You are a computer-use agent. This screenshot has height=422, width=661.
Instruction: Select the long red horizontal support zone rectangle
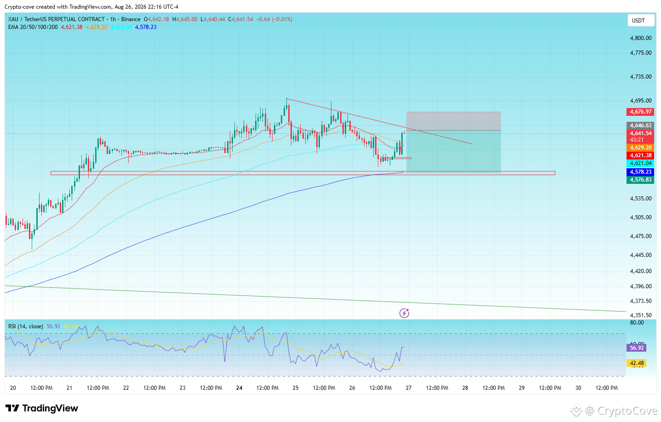coord(303,173)
